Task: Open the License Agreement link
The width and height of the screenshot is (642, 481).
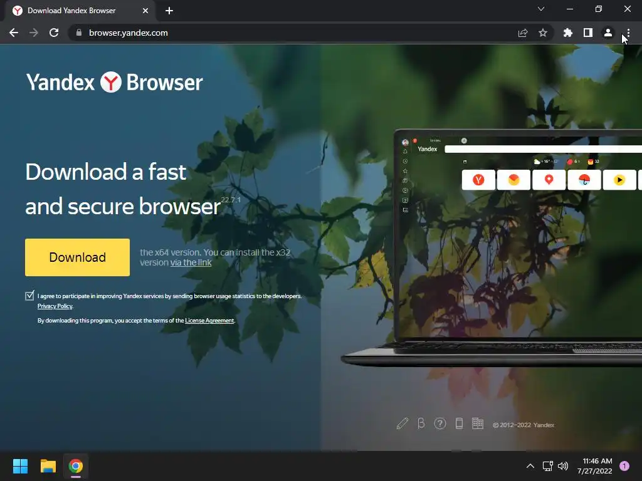Action: [209, 321]
